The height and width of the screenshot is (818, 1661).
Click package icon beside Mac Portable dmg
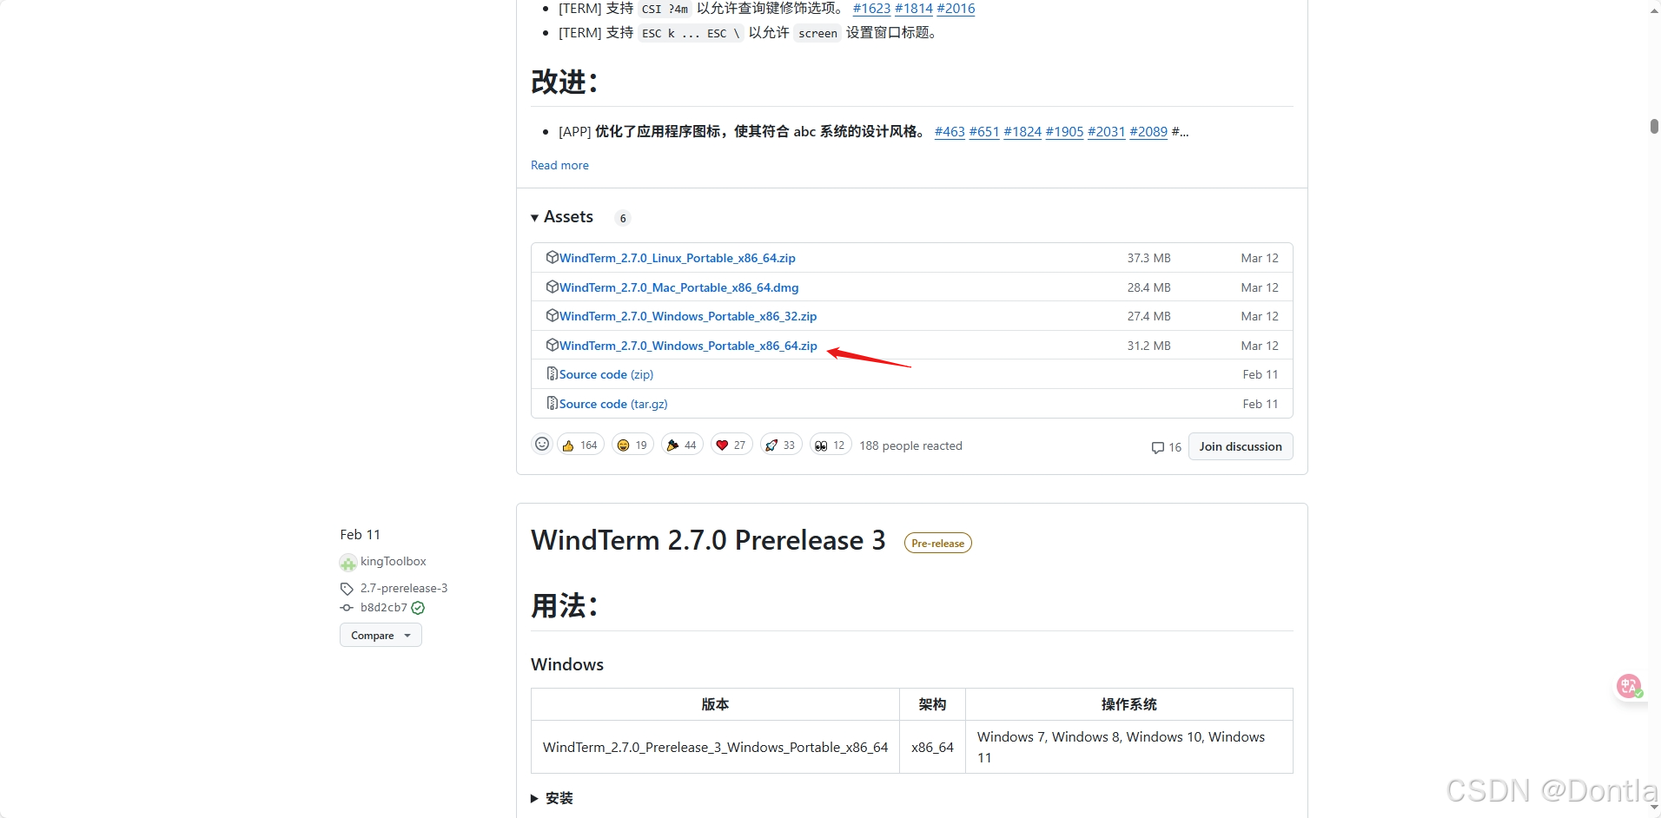[552, 287]
